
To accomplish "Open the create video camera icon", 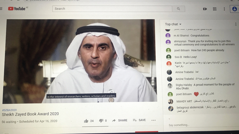I will pyautogui.click(x=205, y=9).
